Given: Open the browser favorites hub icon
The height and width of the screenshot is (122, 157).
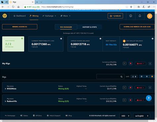Looking at the screenshot, I should click(x=139, y=7).
